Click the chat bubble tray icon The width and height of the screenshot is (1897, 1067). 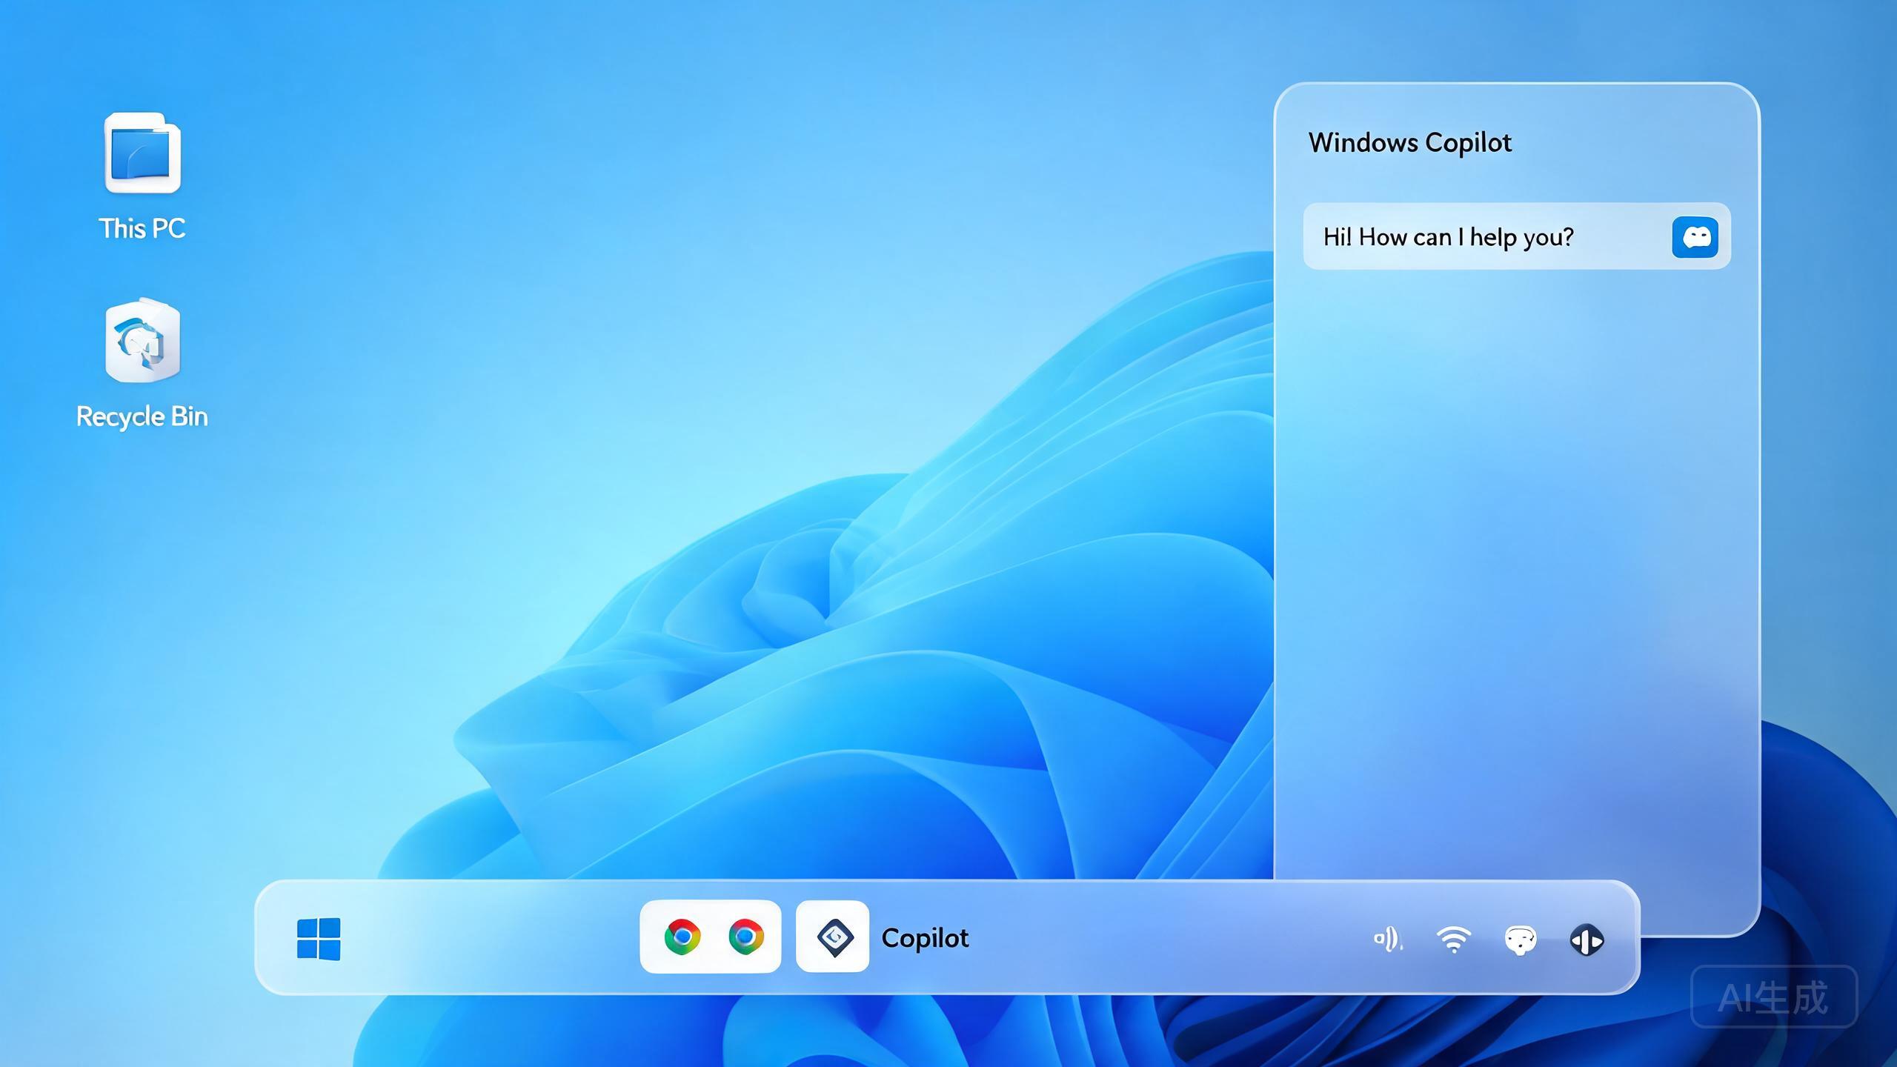pyautogui.click(x=1521, y=940)
